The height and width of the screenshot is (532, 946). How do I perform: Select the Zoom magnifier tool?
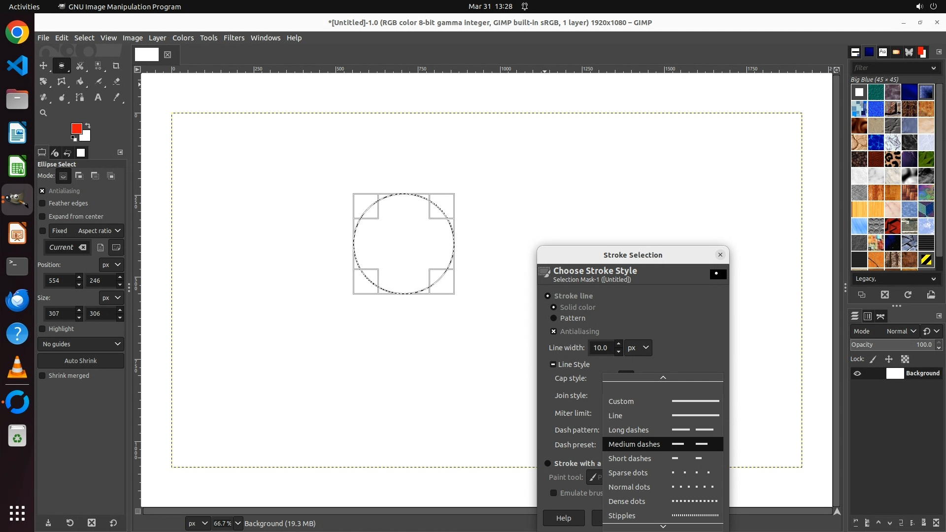click(x=43, y=113)
